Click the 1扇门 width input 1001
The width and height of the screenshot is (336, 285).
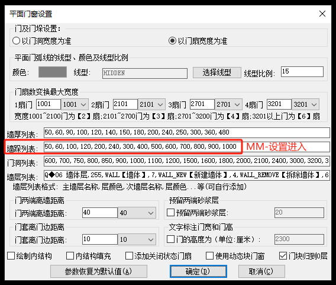coord(49,104)
